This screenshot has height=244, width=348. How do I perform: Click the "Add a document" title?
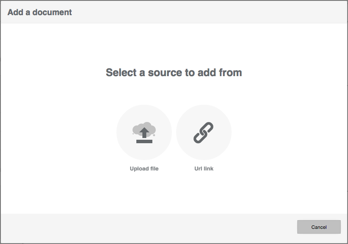point(40,12)
